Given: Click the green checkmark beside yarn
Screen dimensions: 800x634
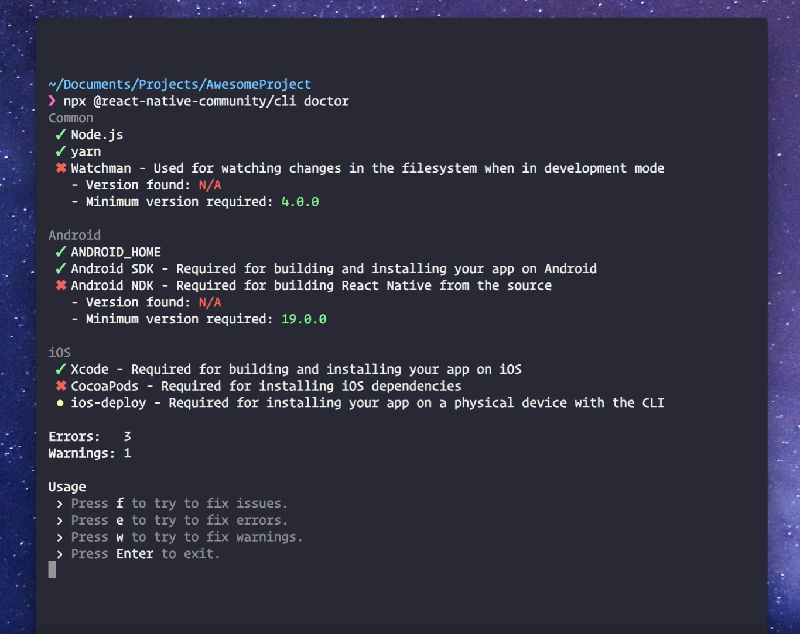Looking at the screenshot, I should (x=61, y=151).
